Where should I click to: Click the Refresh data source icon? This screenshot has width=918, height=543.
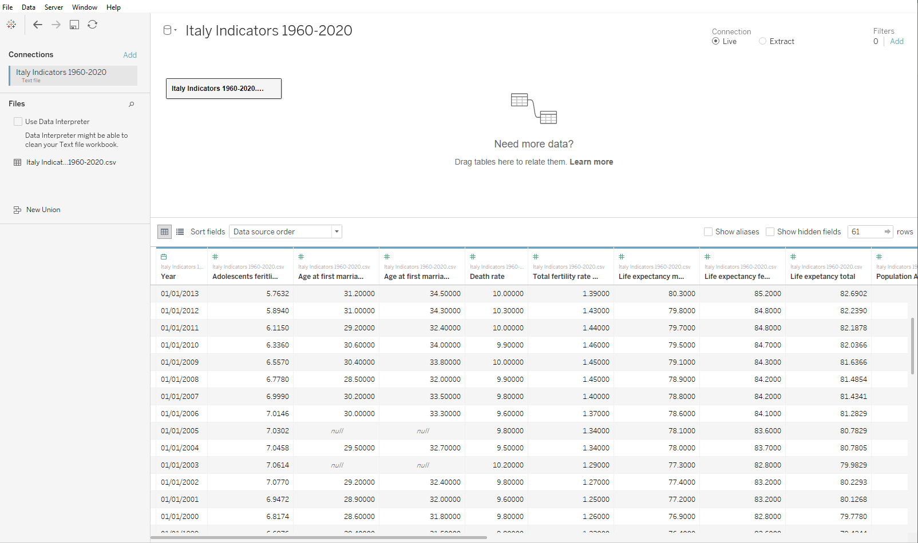92,25
